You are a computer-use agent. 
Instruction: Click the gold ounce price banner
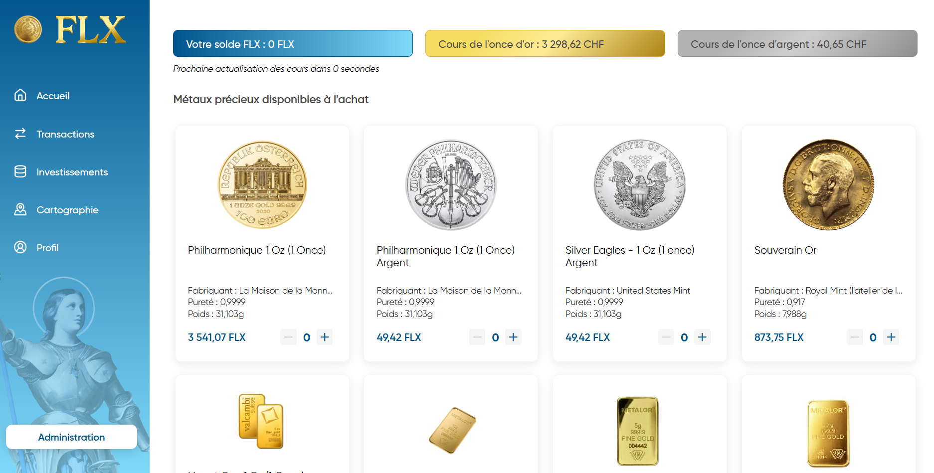(545, 44)
